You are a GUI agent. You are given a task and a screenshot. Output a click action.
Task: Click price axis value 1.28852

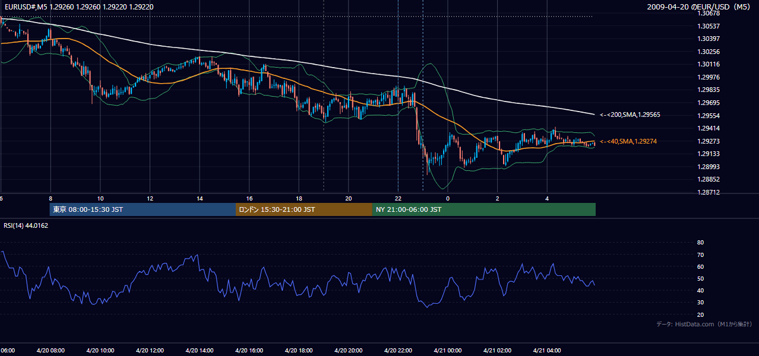(709, 179)
